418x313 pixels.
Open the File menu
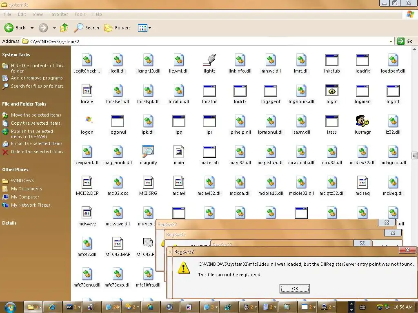click(x=8, y=14)
